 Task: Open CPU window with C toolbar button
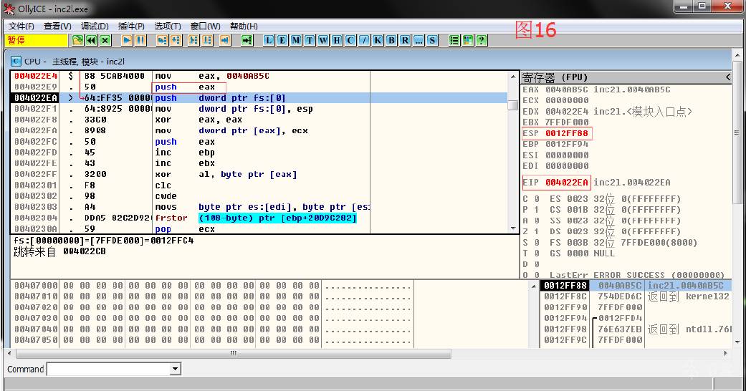tap(350, 40)
